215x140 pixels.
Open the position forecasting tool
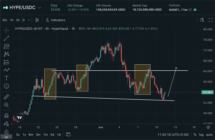pyautogui.click(x=6, y=62)
